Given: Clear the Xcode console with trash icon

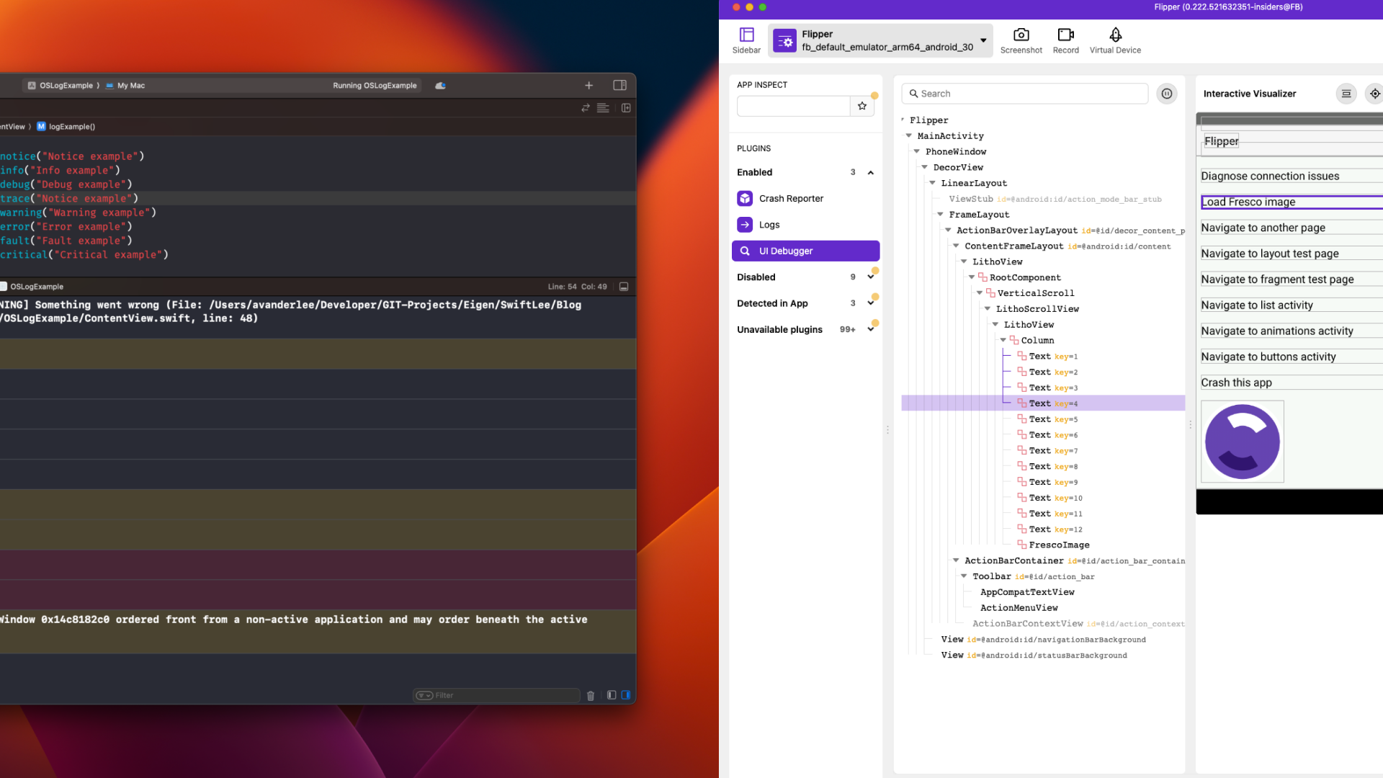Looking at the screenshot, I should (x=591, y=696).
